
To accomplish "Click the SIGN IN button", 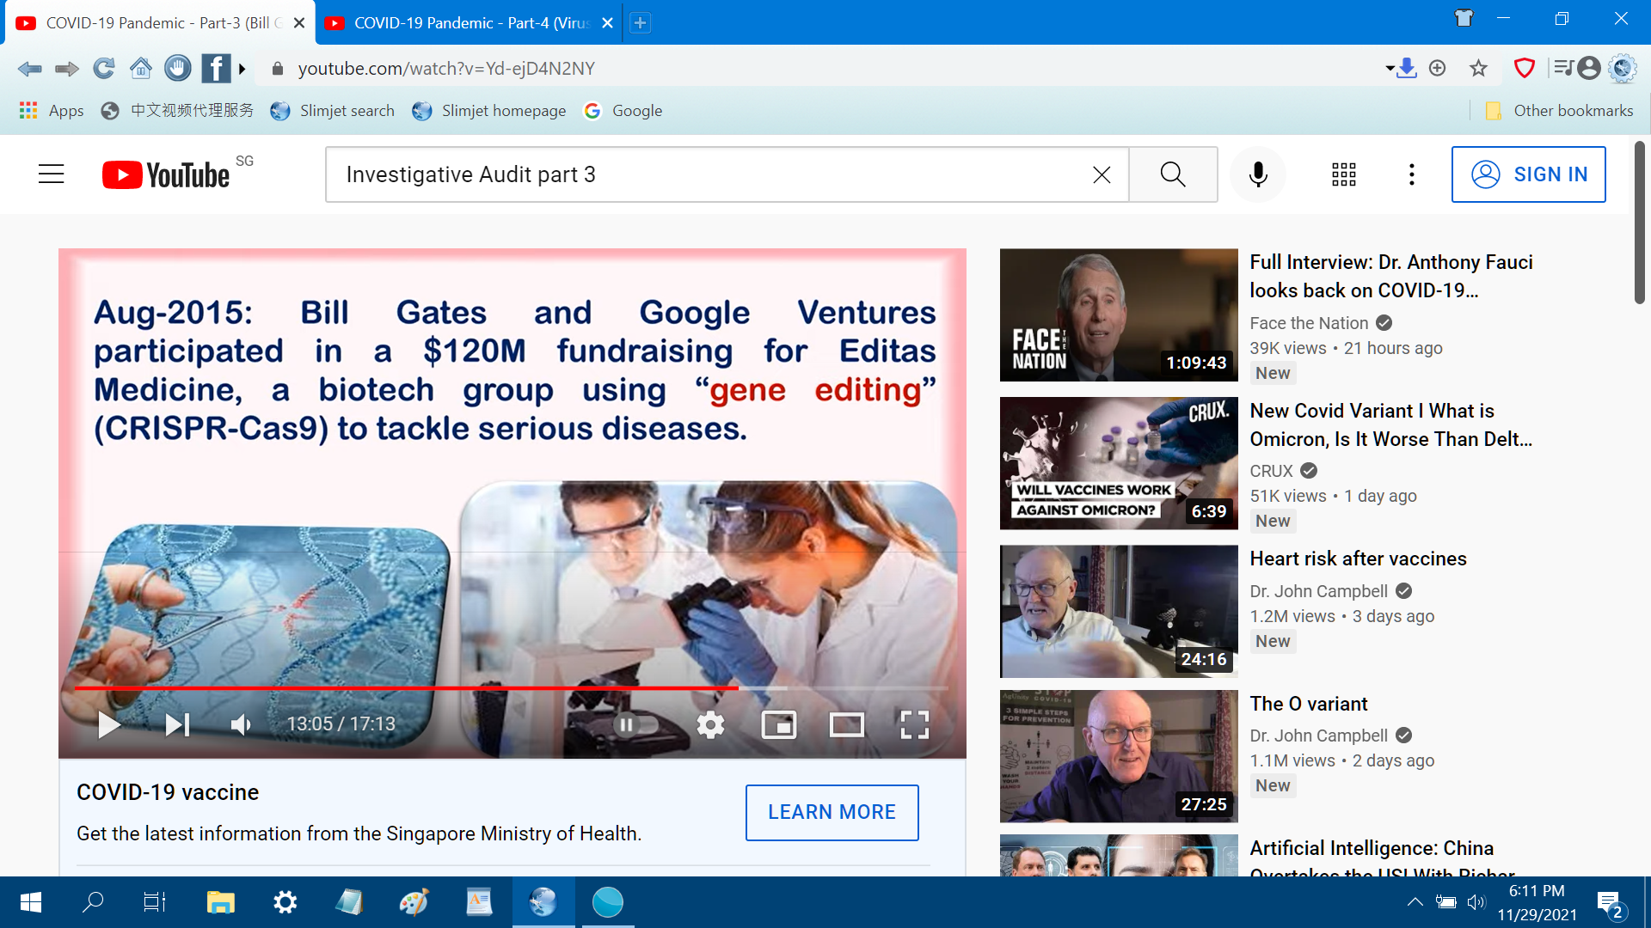I will coord(1528,174).
